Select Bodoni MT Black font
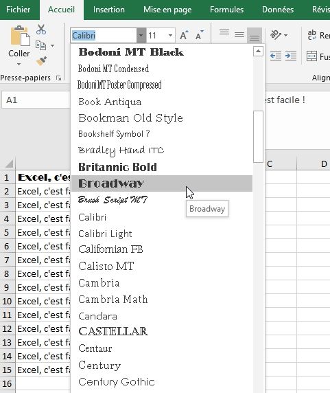The image size is (330, 393). (x=162, y=52)
